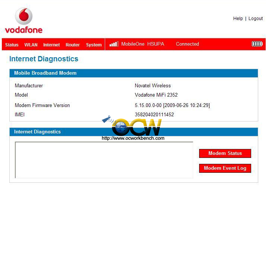This screenshot has width=266, height=256.
Task: Open the WLAN menu
Action: (x=31, y=45)
